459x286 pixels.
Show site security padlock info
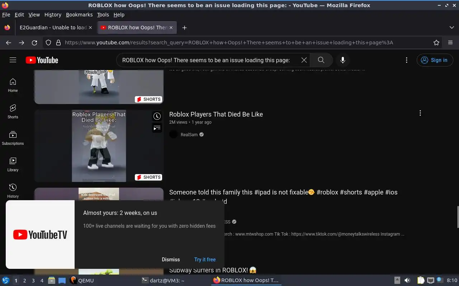click(58, 43)
